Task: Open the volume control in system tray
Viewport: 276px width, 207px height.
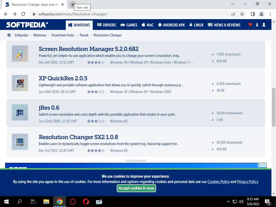Action: 241,202
